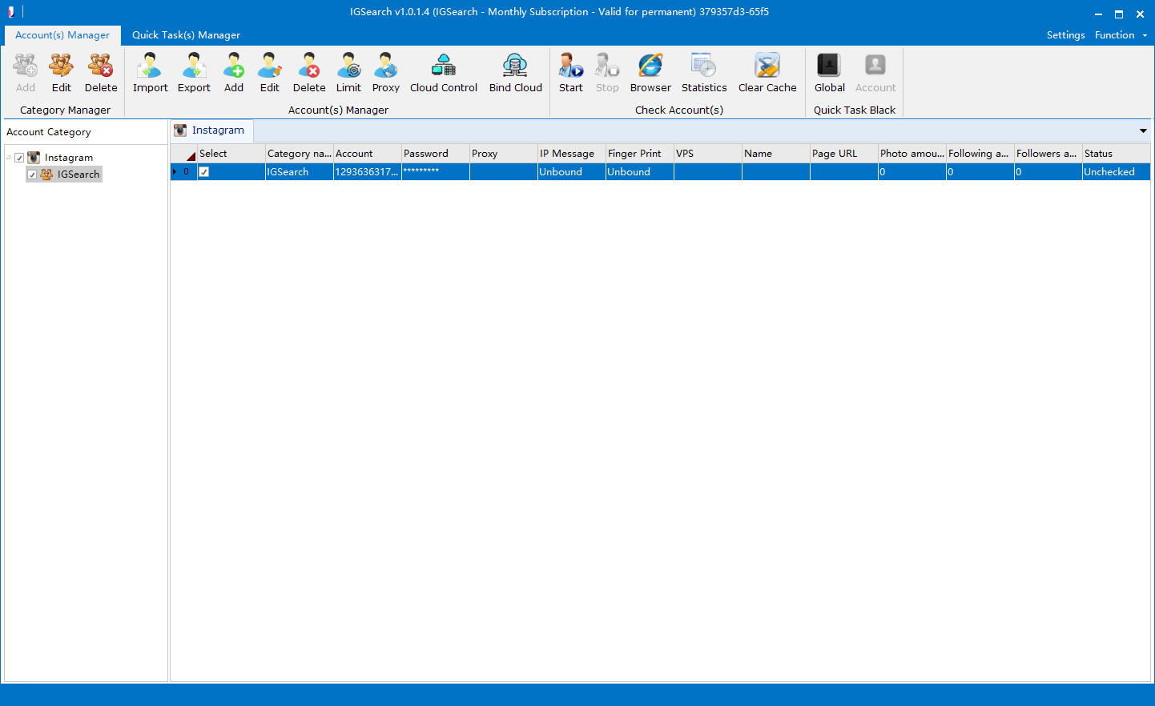Select Instagram in the category tree

pos(69,158)
